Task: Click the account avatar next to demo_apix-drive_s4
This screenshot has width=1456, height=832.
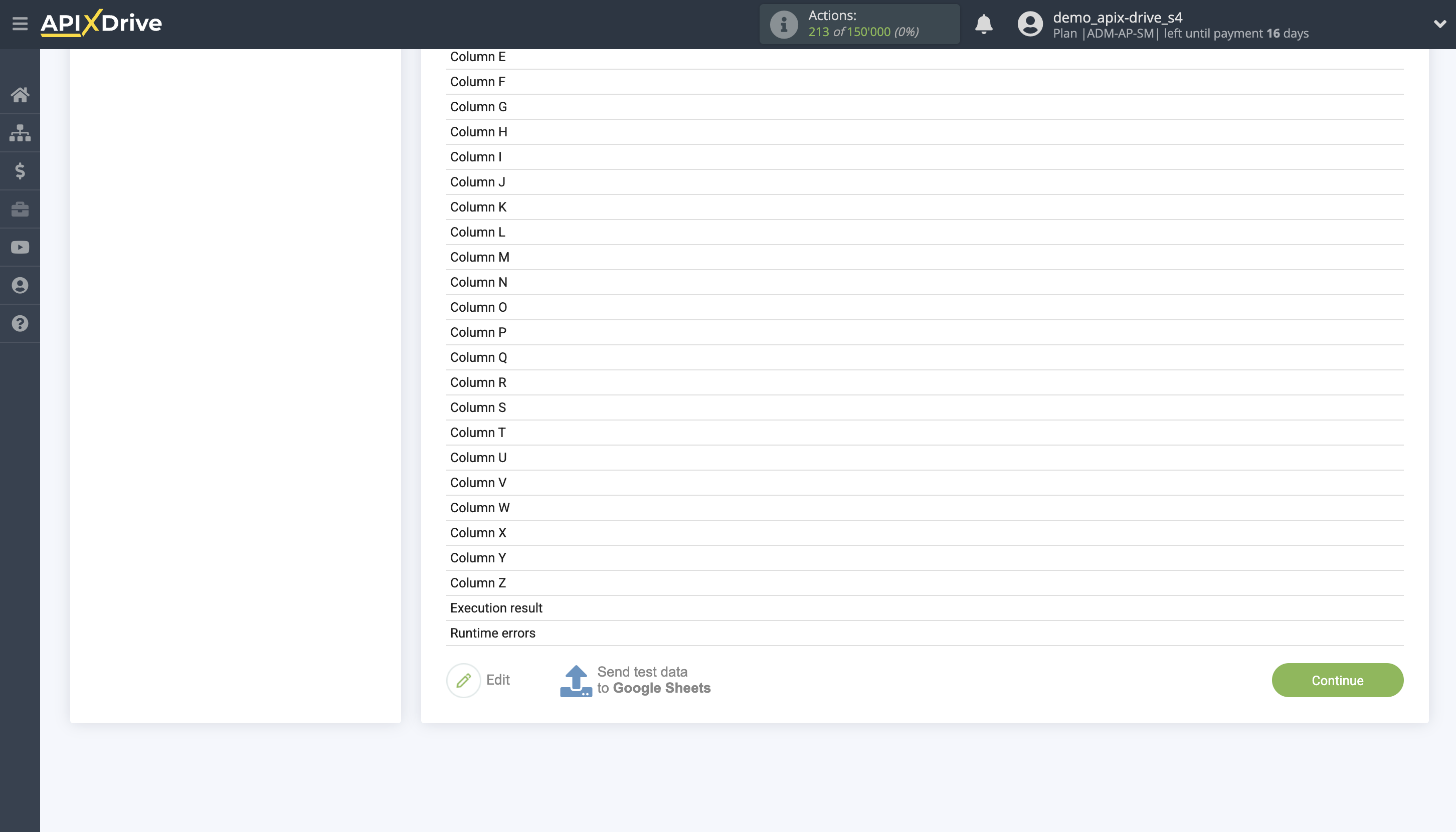Action: tap(1030, 24)
